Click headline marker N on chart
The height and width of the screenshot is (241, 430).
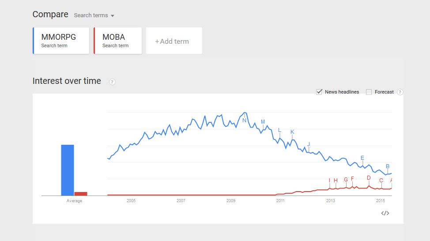pos(244,120)
